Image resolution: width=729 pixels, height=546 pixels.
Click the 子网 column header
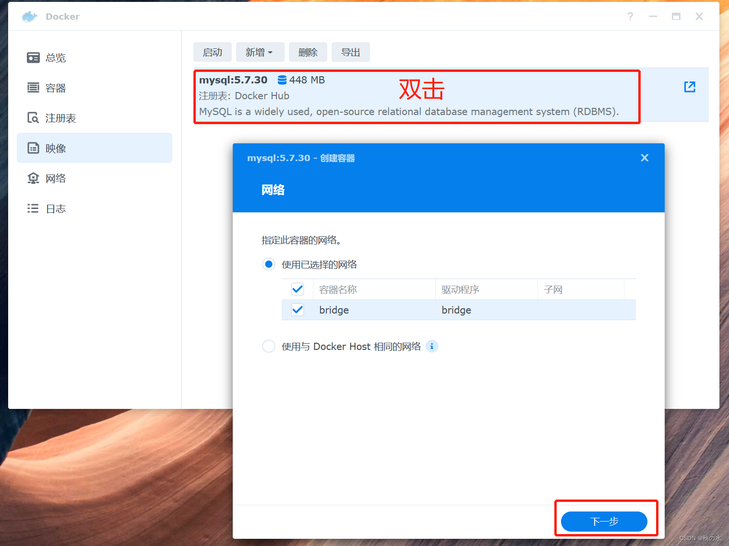[581, 290]
